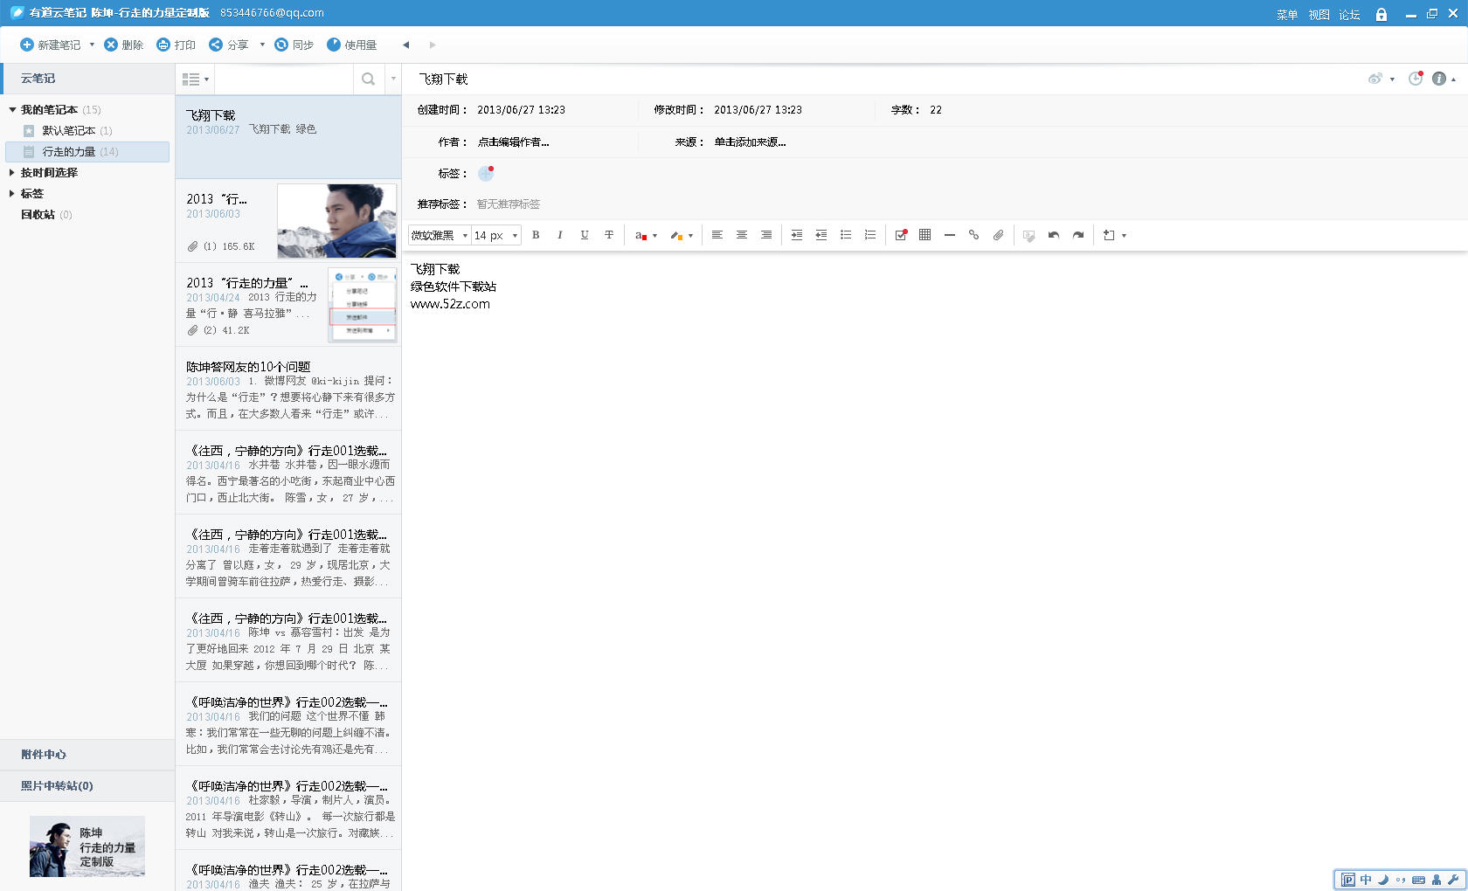
Task: Insert a to-do checkbox item
Action: point(901,235)
